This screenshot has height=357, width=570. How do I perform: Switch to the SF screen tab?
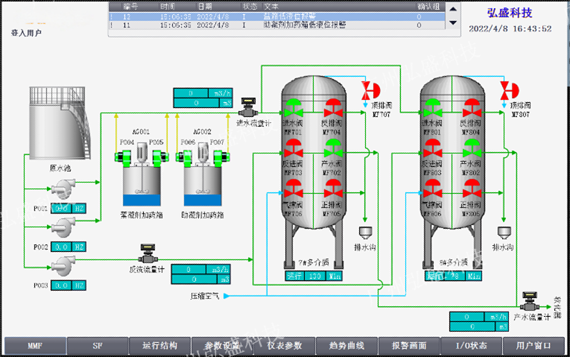pos(98,346)
